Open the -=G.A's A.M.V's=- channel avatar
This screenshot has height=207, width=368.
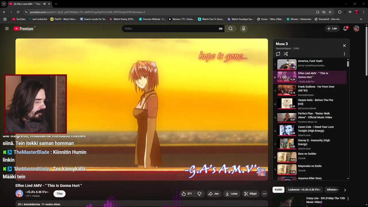(19, 194)
